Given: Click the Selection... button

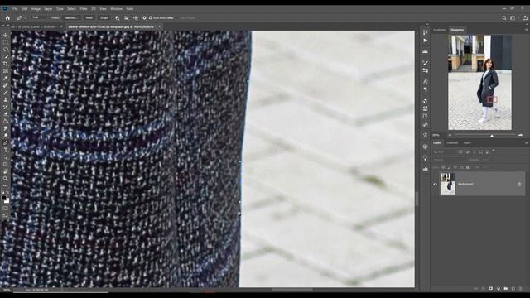Looking at the screenshot, I should coord(71,18).
